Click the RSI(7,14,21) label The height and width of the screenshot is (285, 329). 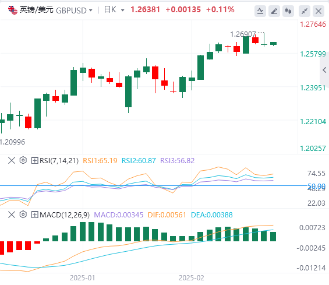click(59, 161)
